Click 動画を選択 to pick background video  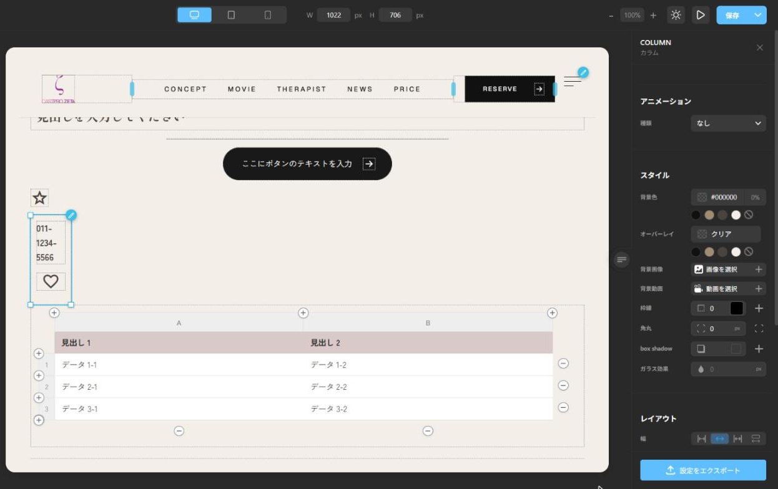pyautogui.click(x=722, y=289)
